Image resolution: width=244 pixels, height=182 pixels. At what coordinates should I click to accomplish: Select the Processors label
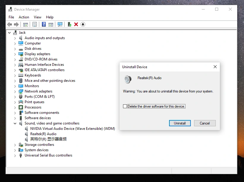(33, 107)
